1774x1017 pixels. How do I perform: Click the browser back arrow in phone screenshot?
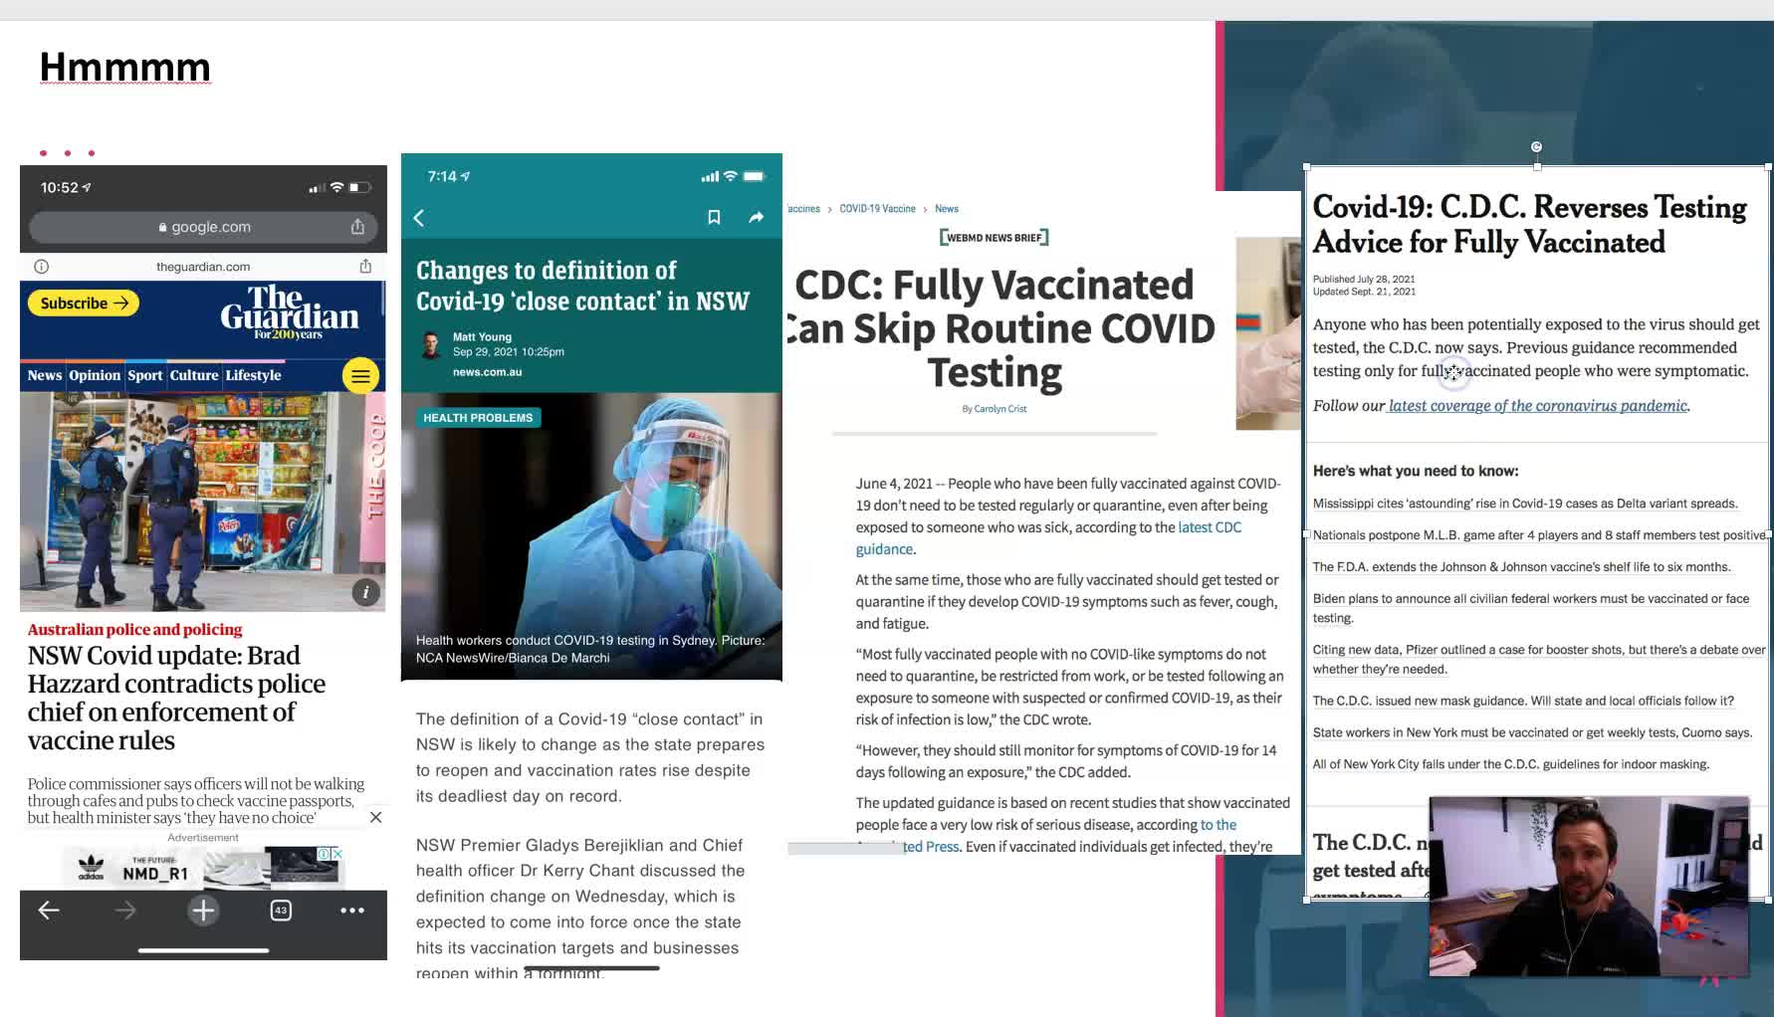(x=49, y=910)
